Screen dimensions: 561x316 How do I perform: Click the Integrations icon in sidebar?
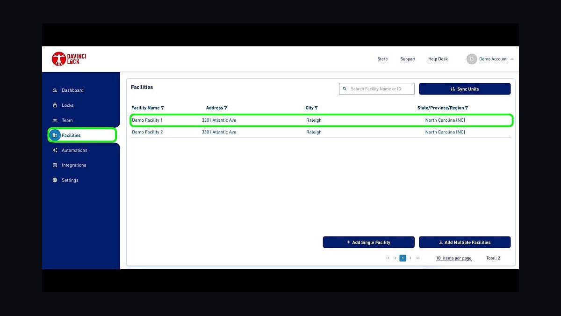tap(55, 165)
